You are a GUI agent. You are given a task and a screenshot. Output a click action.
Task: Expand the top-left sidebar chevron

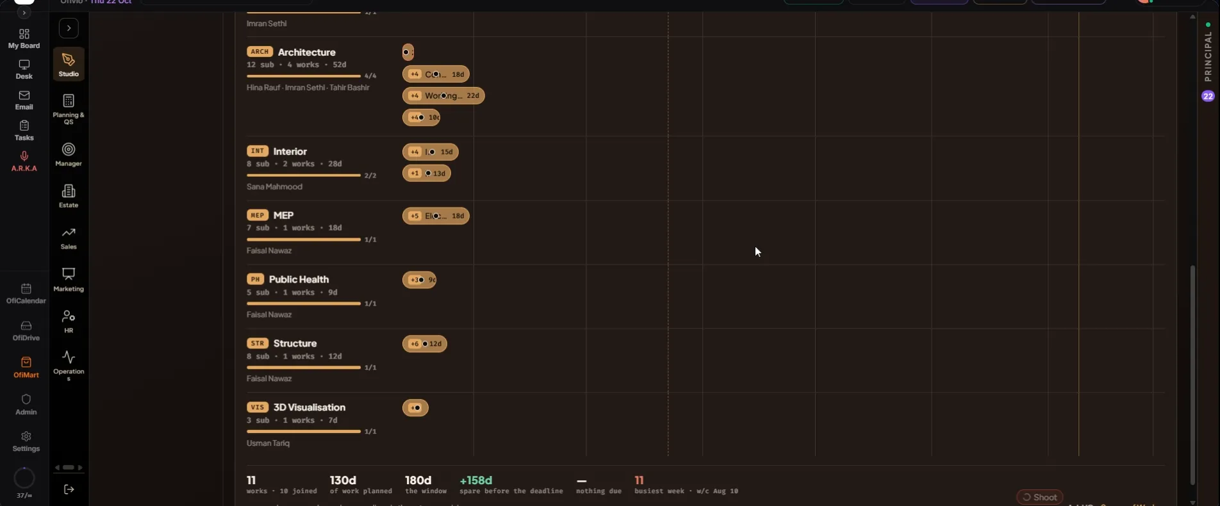(x=24, y=13)
